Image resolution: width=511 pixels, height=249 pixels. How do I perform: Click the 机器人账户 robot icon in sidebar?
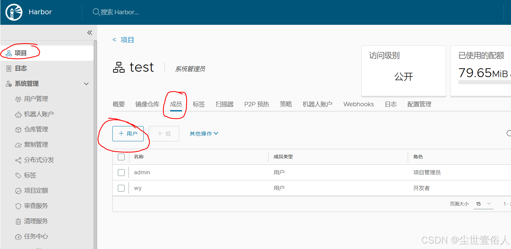[18, 114]
